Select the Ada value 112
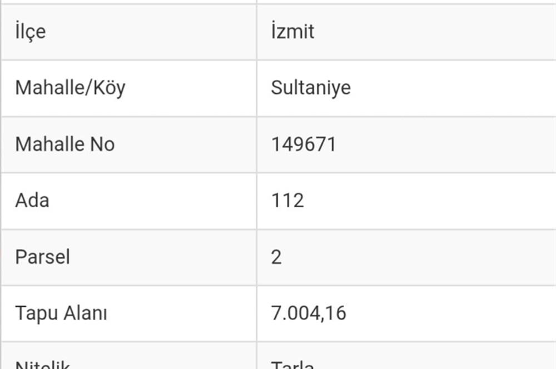Image resolution: width=556 pixels, height=369 pixels. coord(287,201)
